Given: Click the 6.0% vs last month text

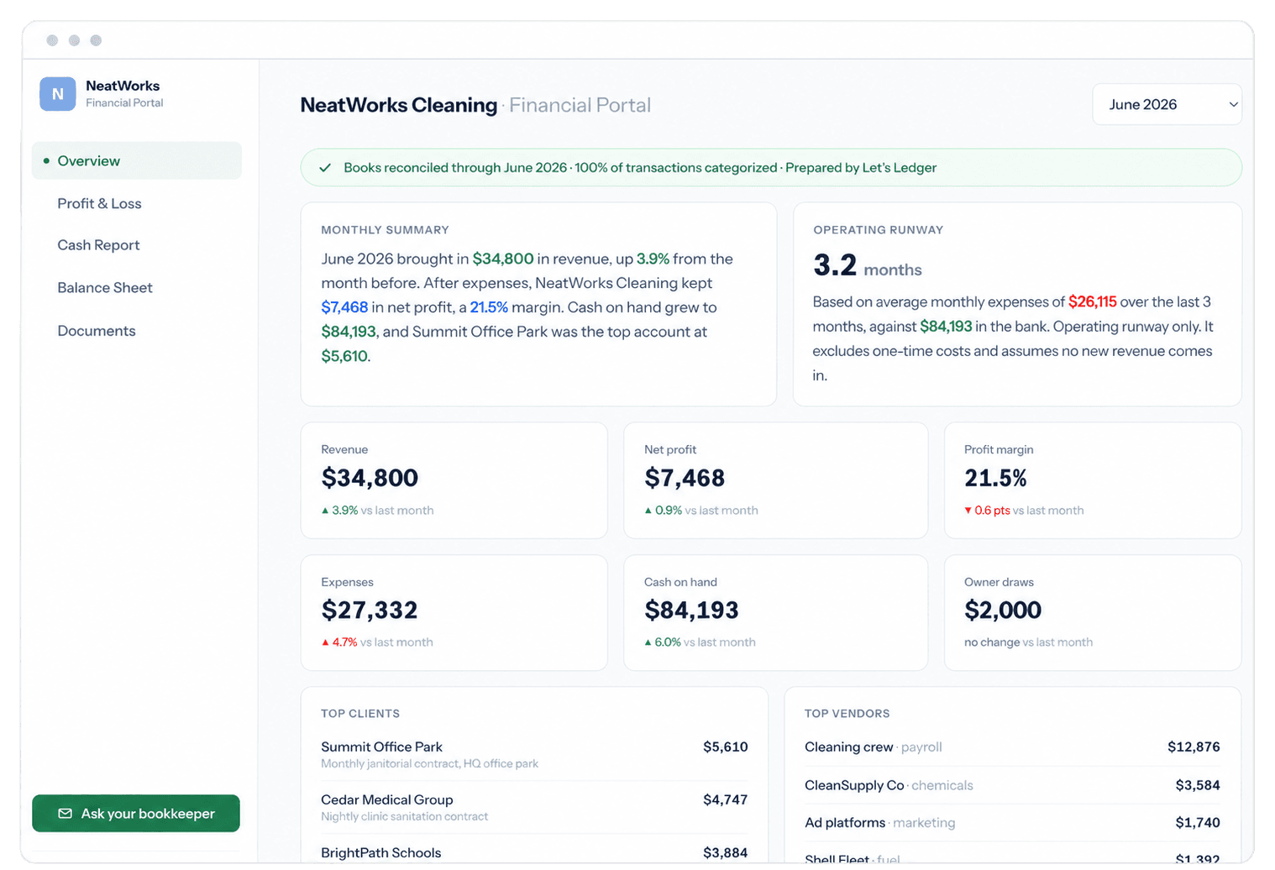Looking at the screenshot, I should [x=705, y=642].
